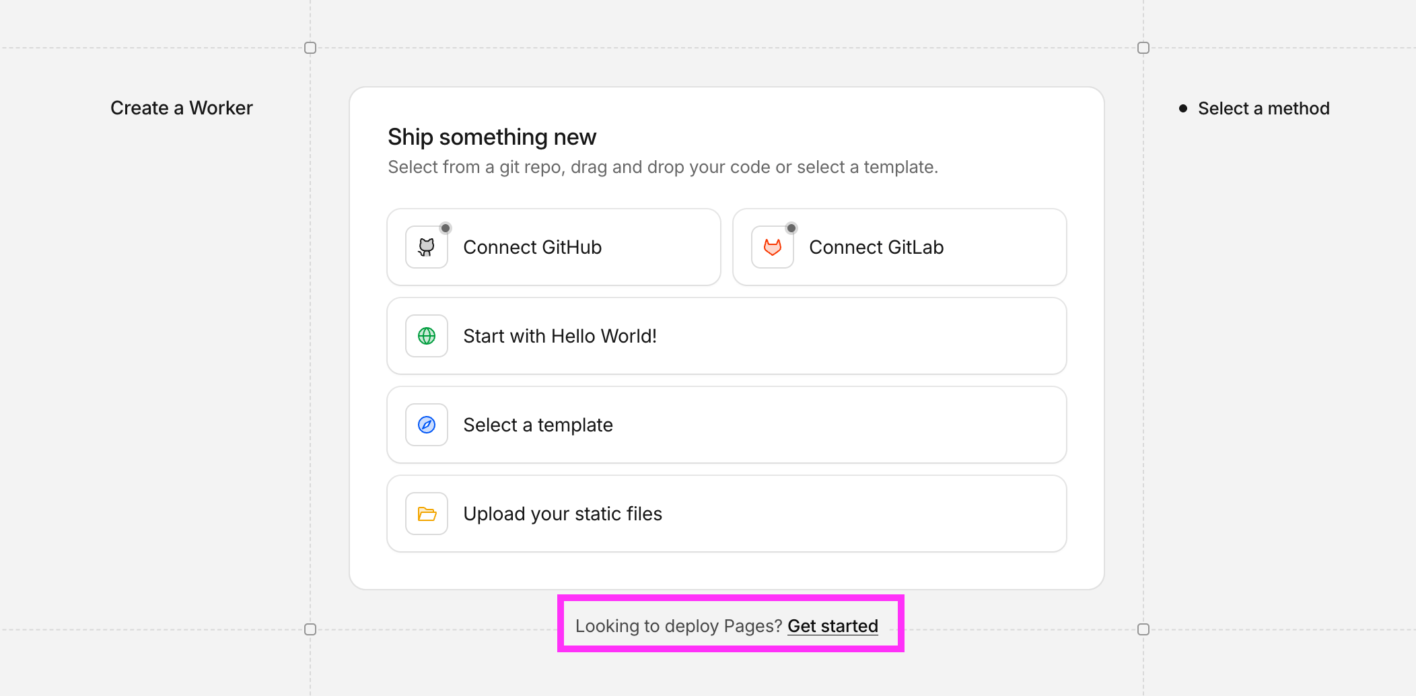Click the top-right corner square handle
This screenshot has width=1416, height=696.
(1143, 48)
